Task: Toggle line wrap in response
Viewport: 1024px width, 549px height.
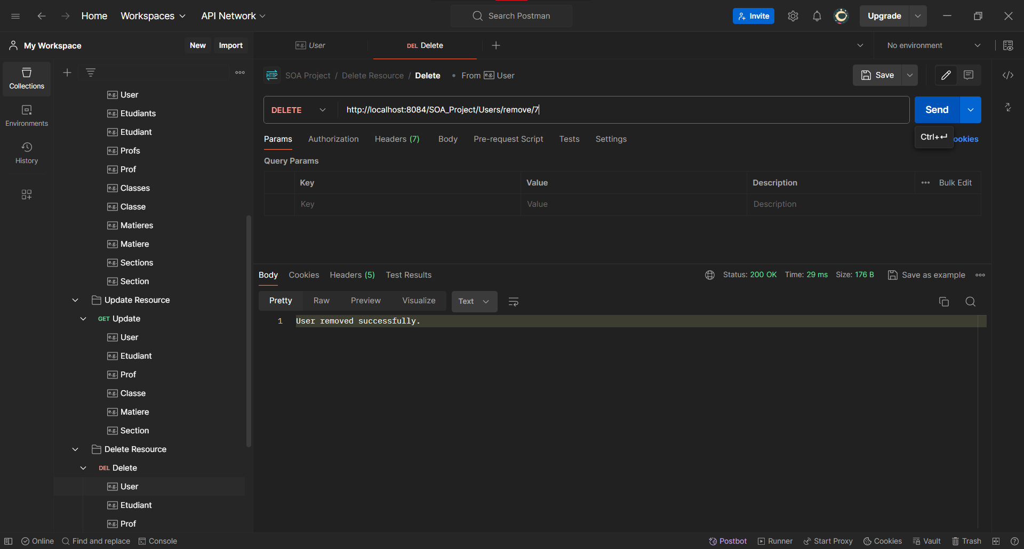Action: tap(514, 302)
